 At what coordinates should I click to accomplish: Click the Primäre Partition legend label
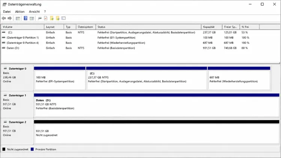pyautogui.click(x=46, y=149)
